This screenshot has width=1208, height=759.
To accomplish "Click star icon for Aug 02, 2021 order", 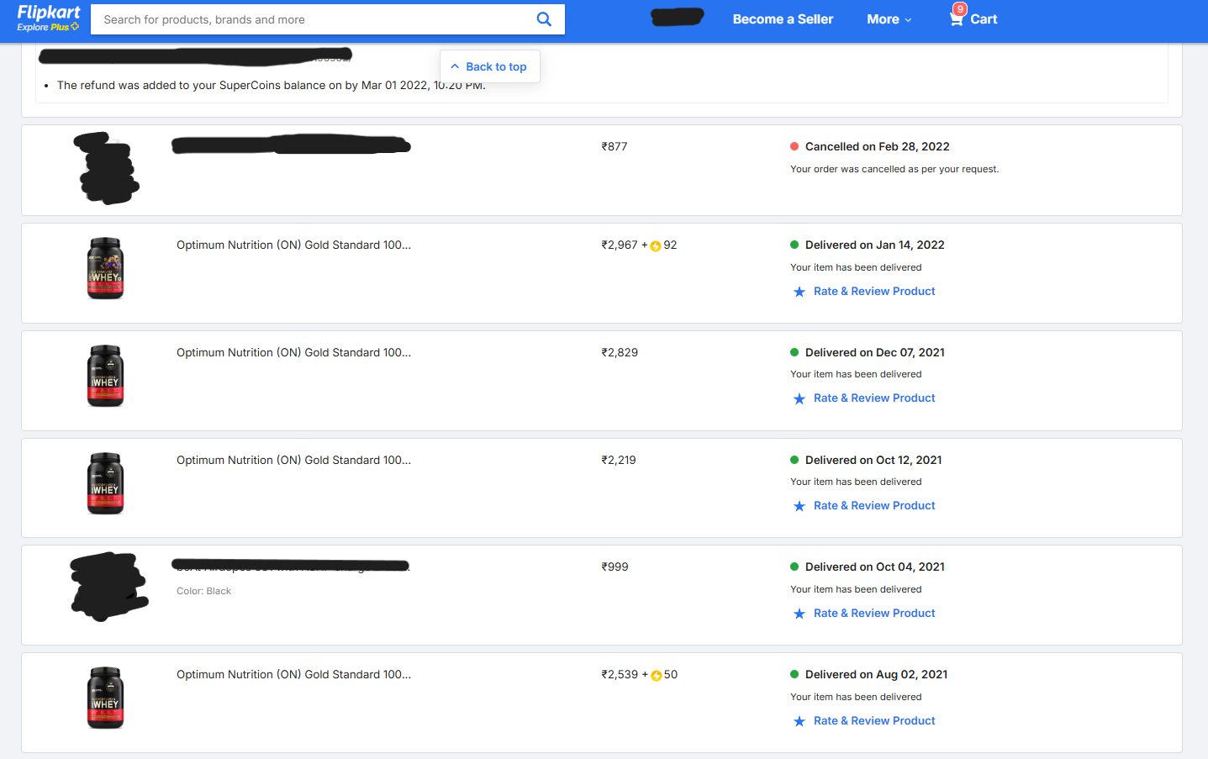I will tap(799, 721).
